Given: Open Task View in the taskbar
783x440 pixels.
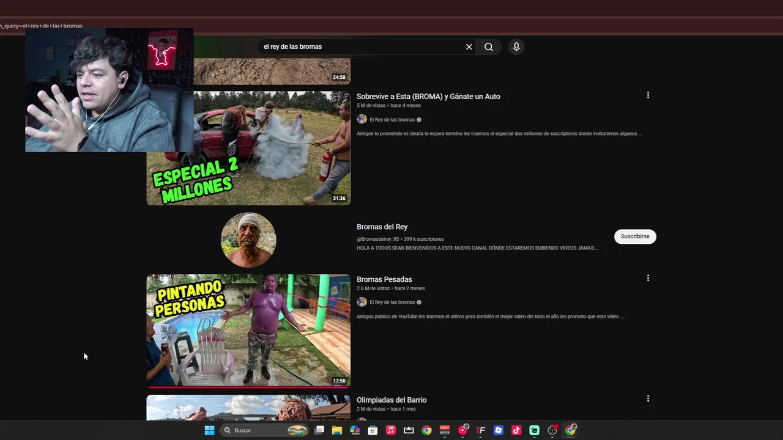Looking at the screenshot, I should click(x=319, y=430).
